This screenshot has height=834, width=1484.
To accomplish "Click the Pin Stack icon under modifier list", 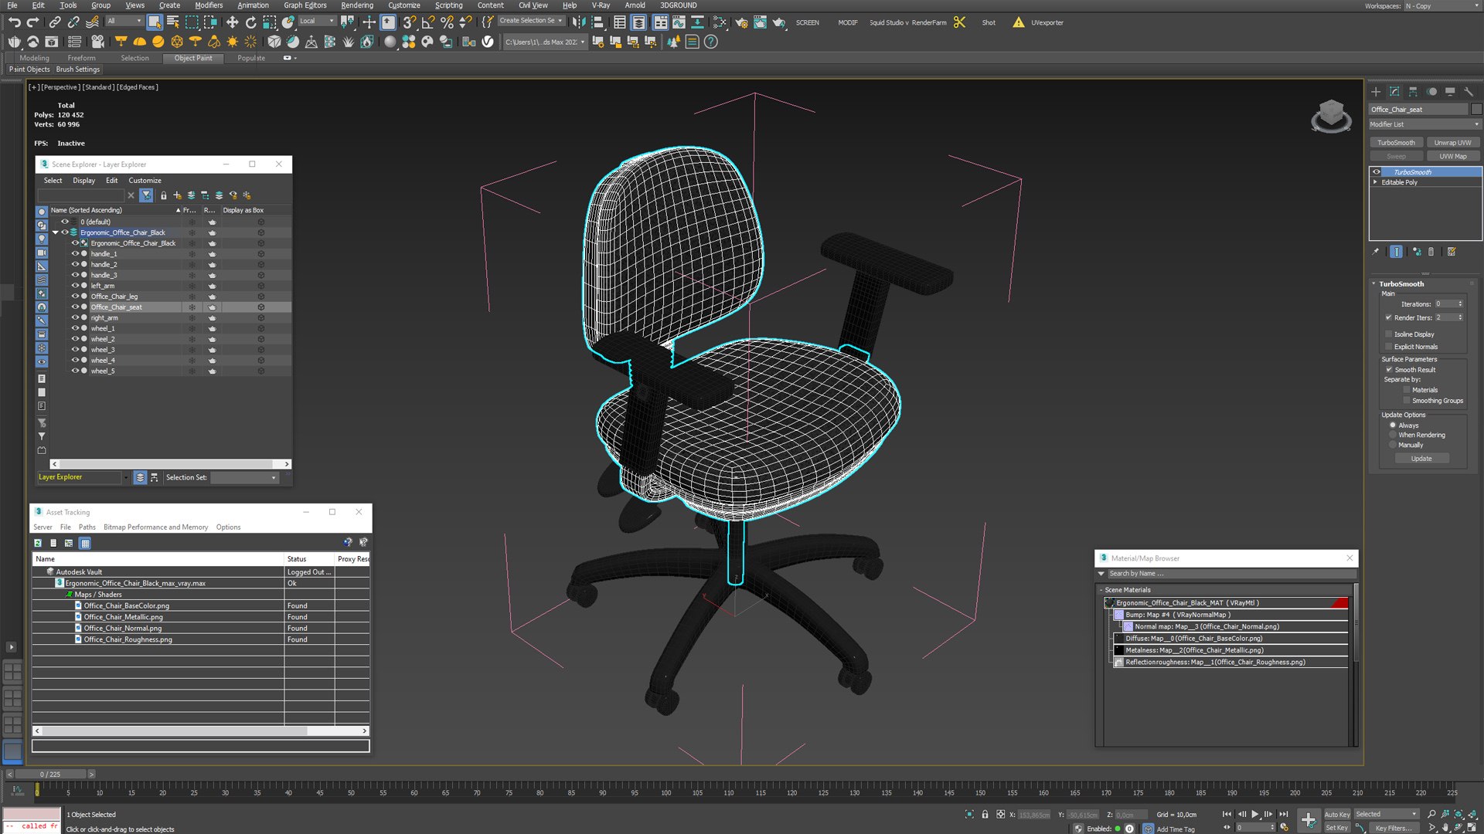I will pos(1375,252).
